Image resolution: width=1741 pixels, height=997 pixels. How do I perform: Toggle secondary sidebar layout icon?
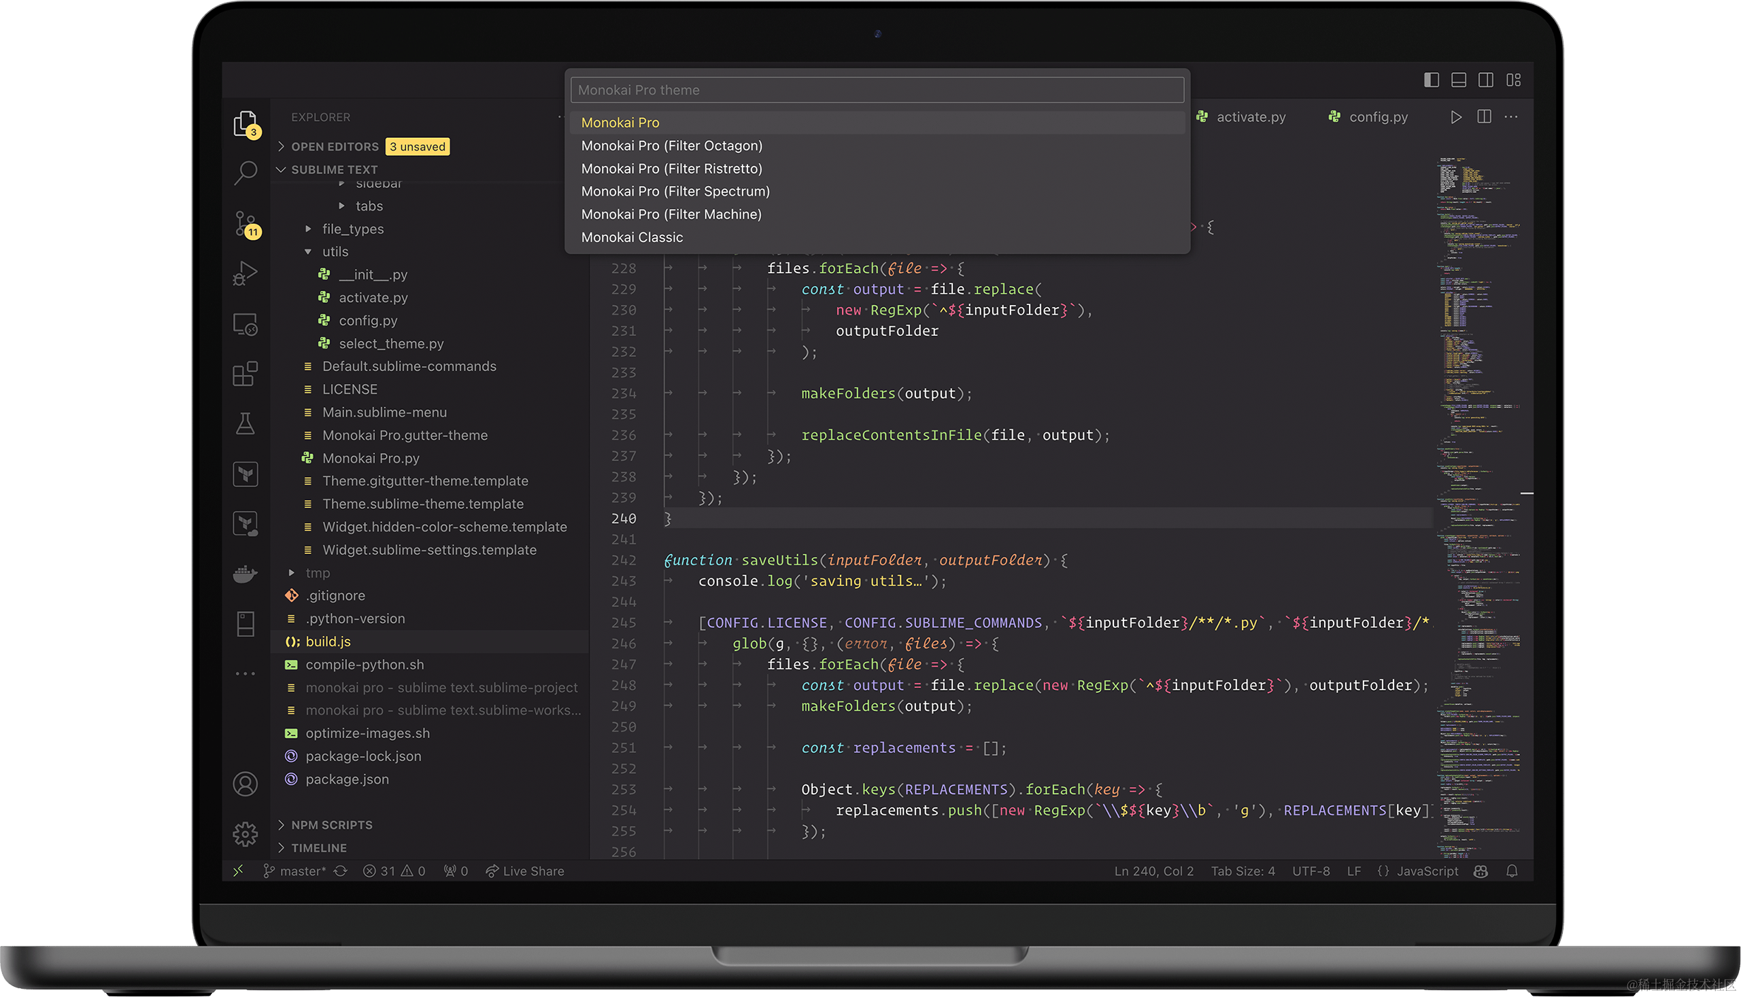[1485, 80]
